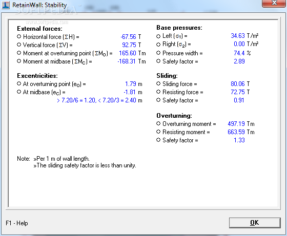
Task: Click the Resisting moment label
Action: pos(186,132)
